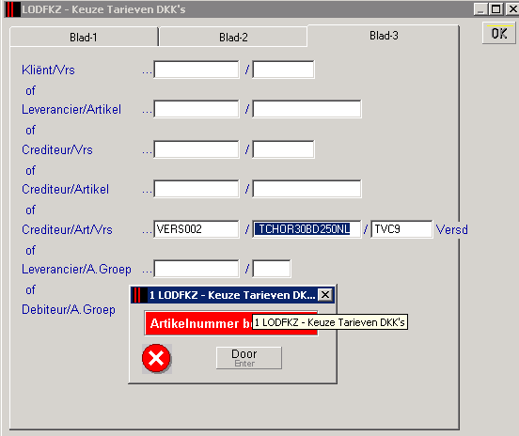Click the second Kliënt/Vrs input field
The image size is (519, 436).
tap(283, 70)
